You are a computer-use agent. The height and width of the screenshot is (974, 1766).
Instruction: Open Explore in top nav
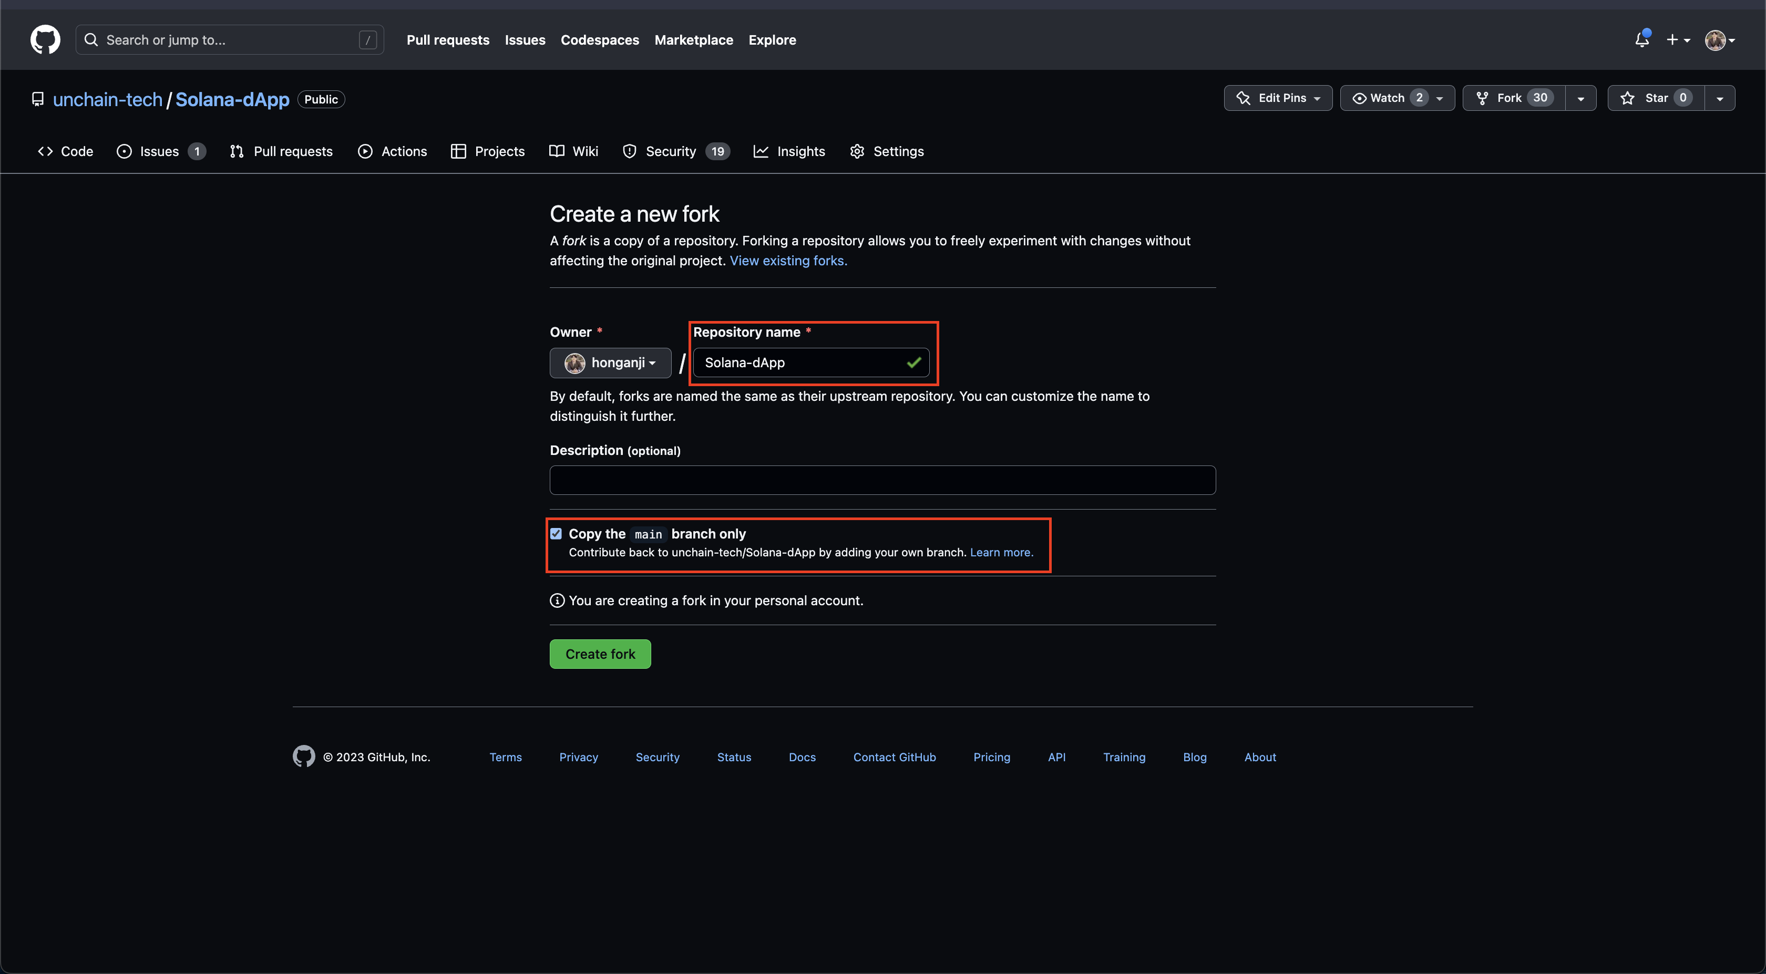point(772,40)
